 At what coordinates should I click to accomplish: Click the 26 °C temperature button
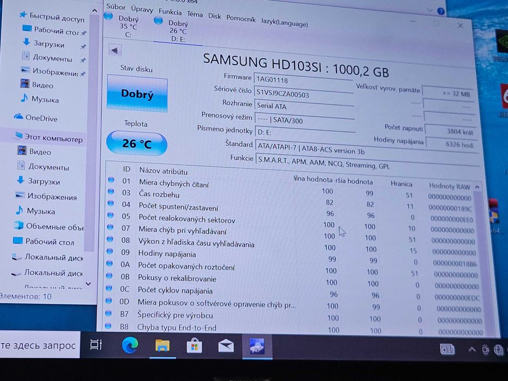[x=137, y=143]
